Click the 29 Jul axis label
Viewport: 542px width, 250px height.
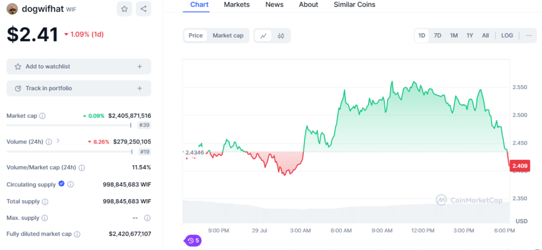pos(260,230)
